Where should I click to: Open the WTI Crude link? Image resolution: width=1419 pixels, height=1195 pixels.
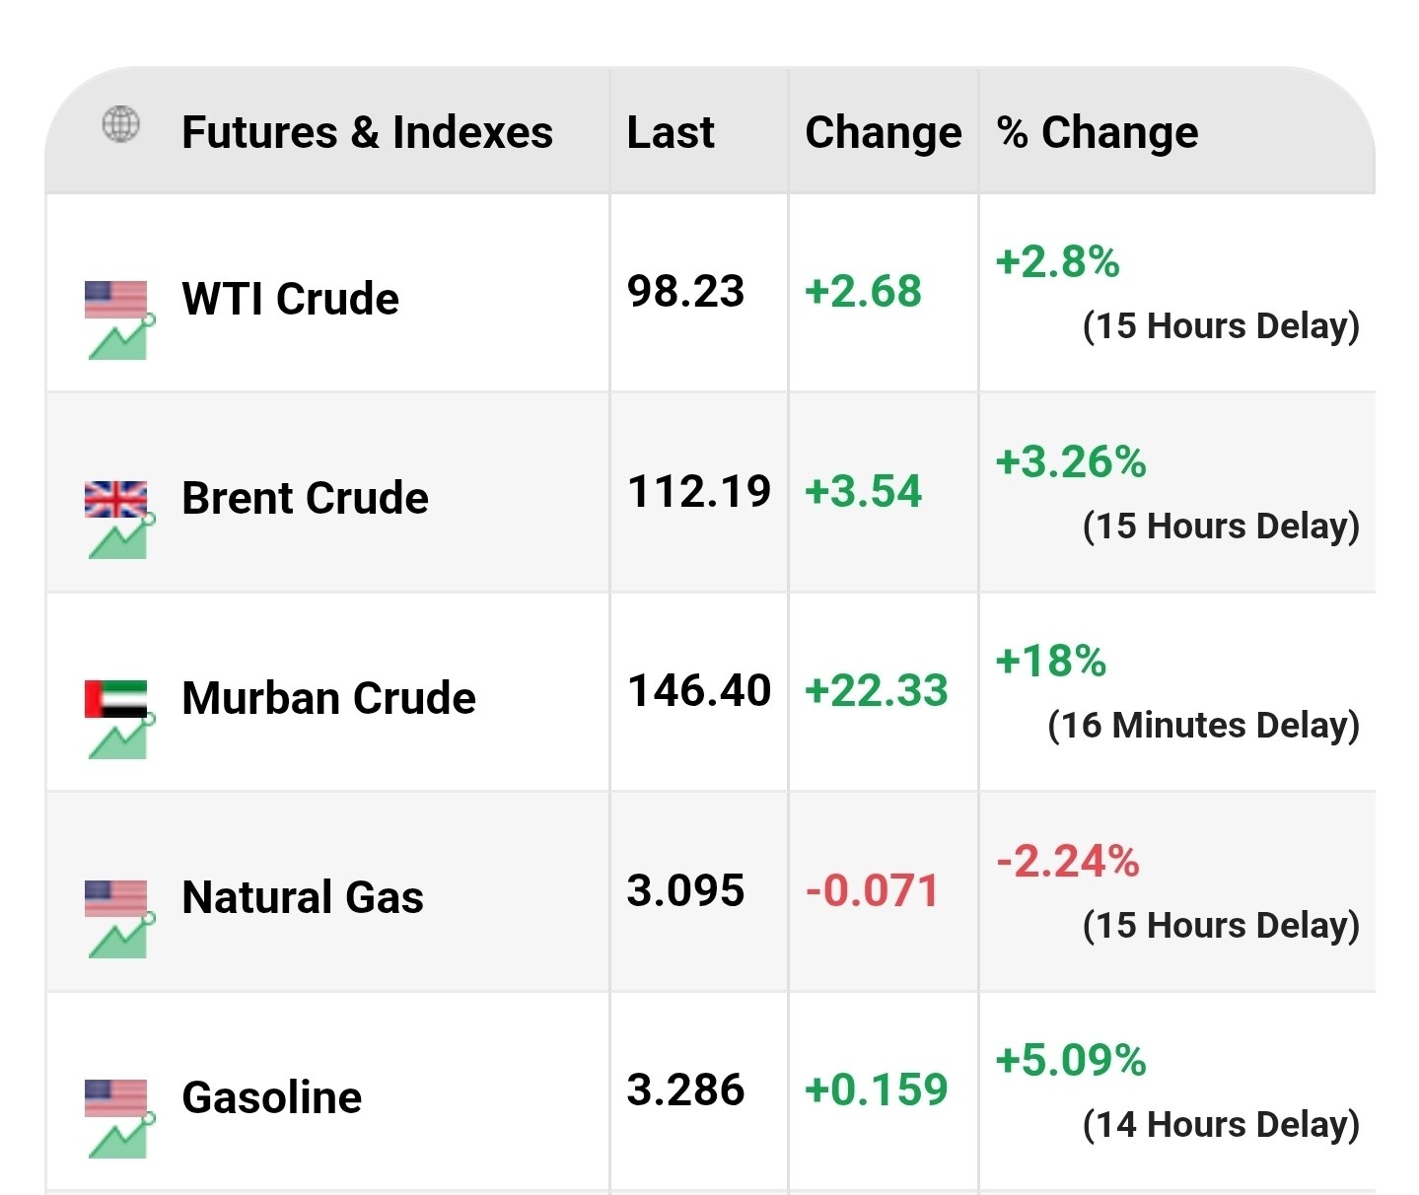pyautogui.click(x=290, y=299)
